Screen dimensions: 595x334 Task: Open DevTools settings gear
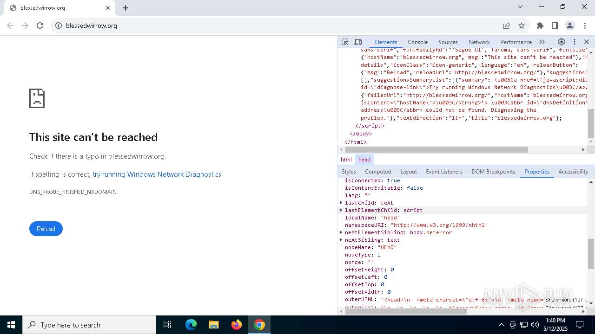[x=562, y=42]
